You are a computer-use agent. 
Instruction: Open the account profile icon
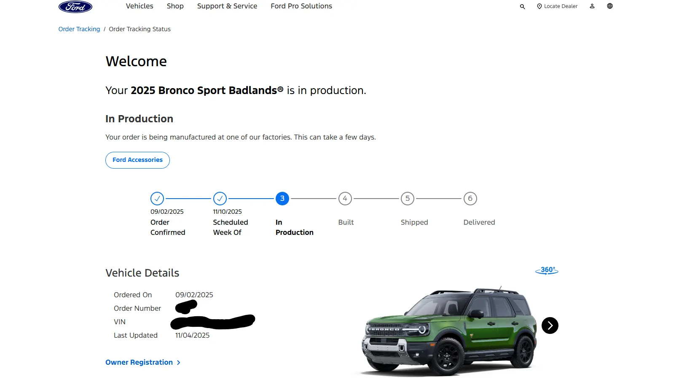click(592, 6)
